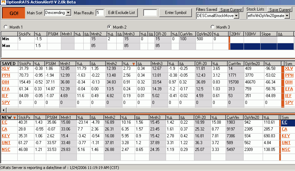Click the NSC link in NEW Sym column
295x171 pixels.
[x=286, y=150]
